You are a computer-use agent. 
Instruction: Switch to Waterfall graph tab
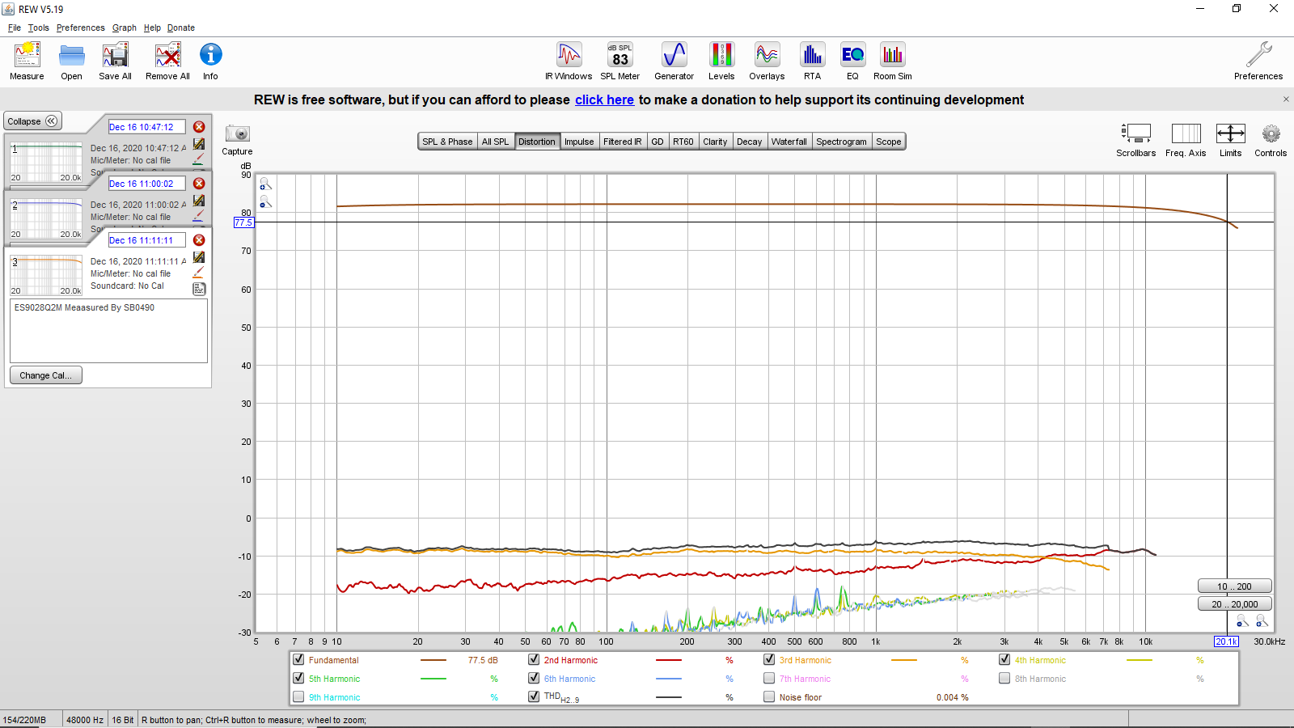coord(789,142)
